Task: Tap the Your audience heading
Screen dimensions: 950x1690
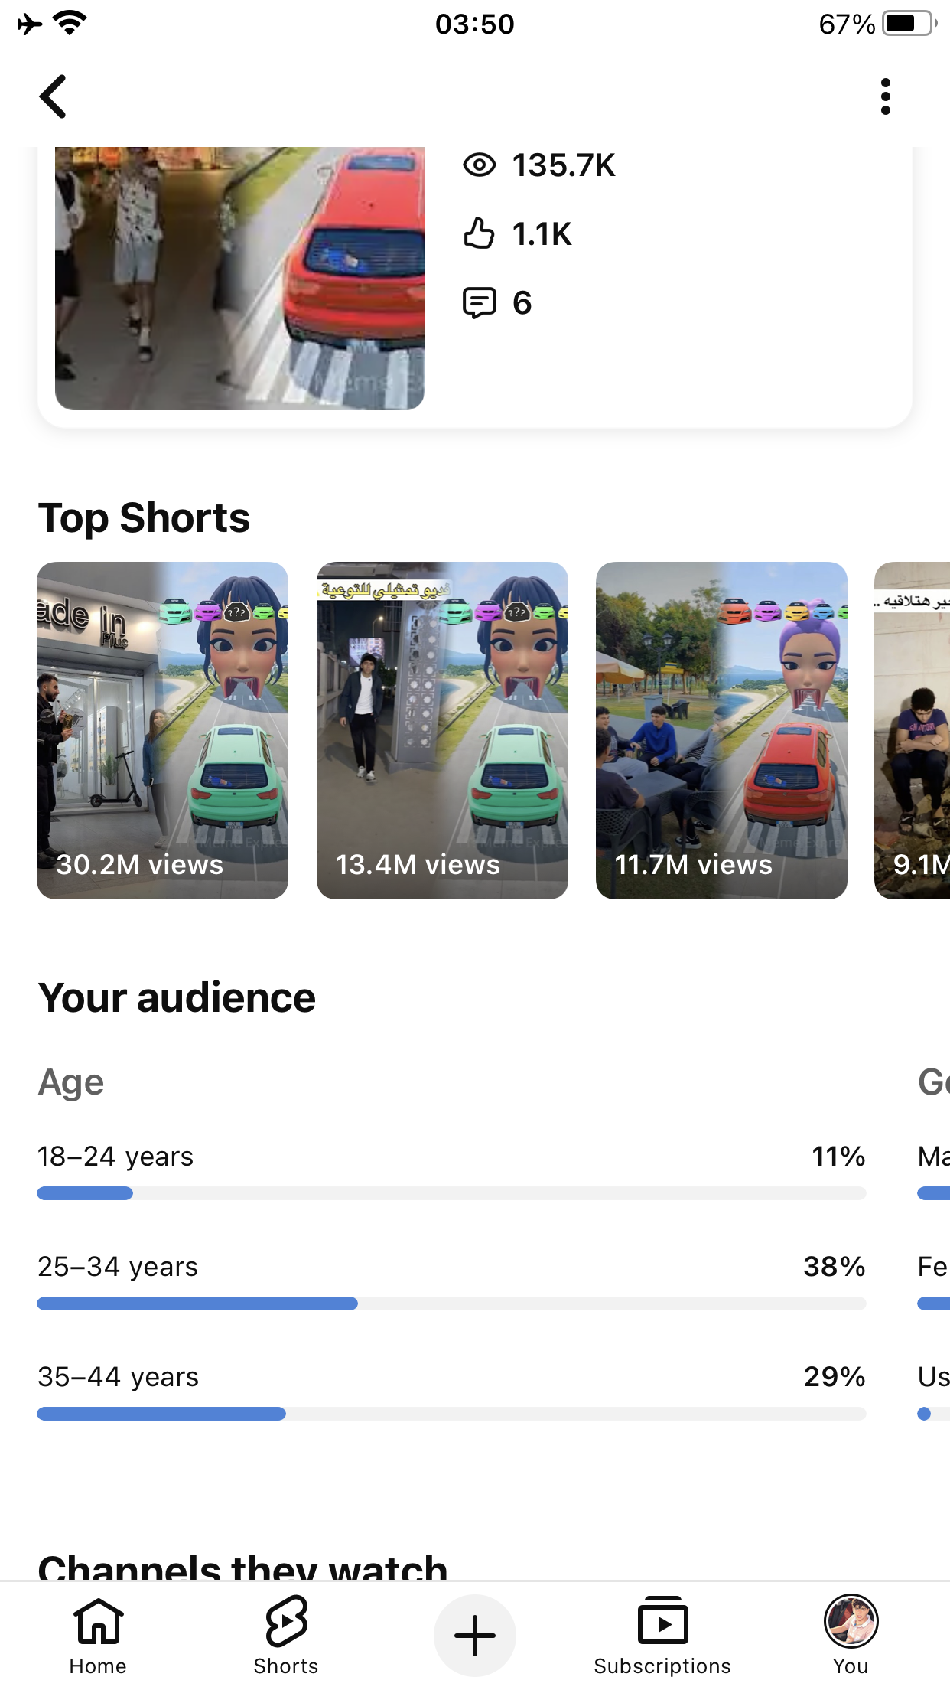Action: [x=177, y=998]
